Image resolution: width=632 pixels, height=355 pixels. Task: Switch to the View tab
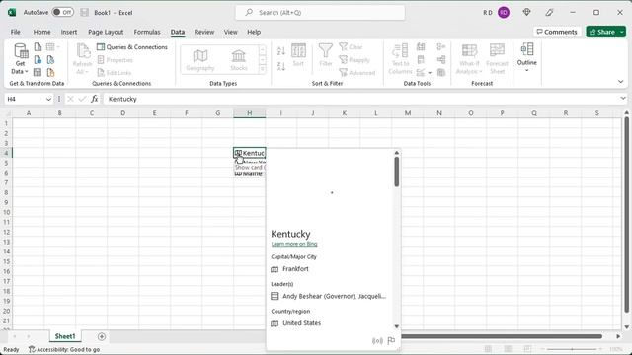click(230, 32)
